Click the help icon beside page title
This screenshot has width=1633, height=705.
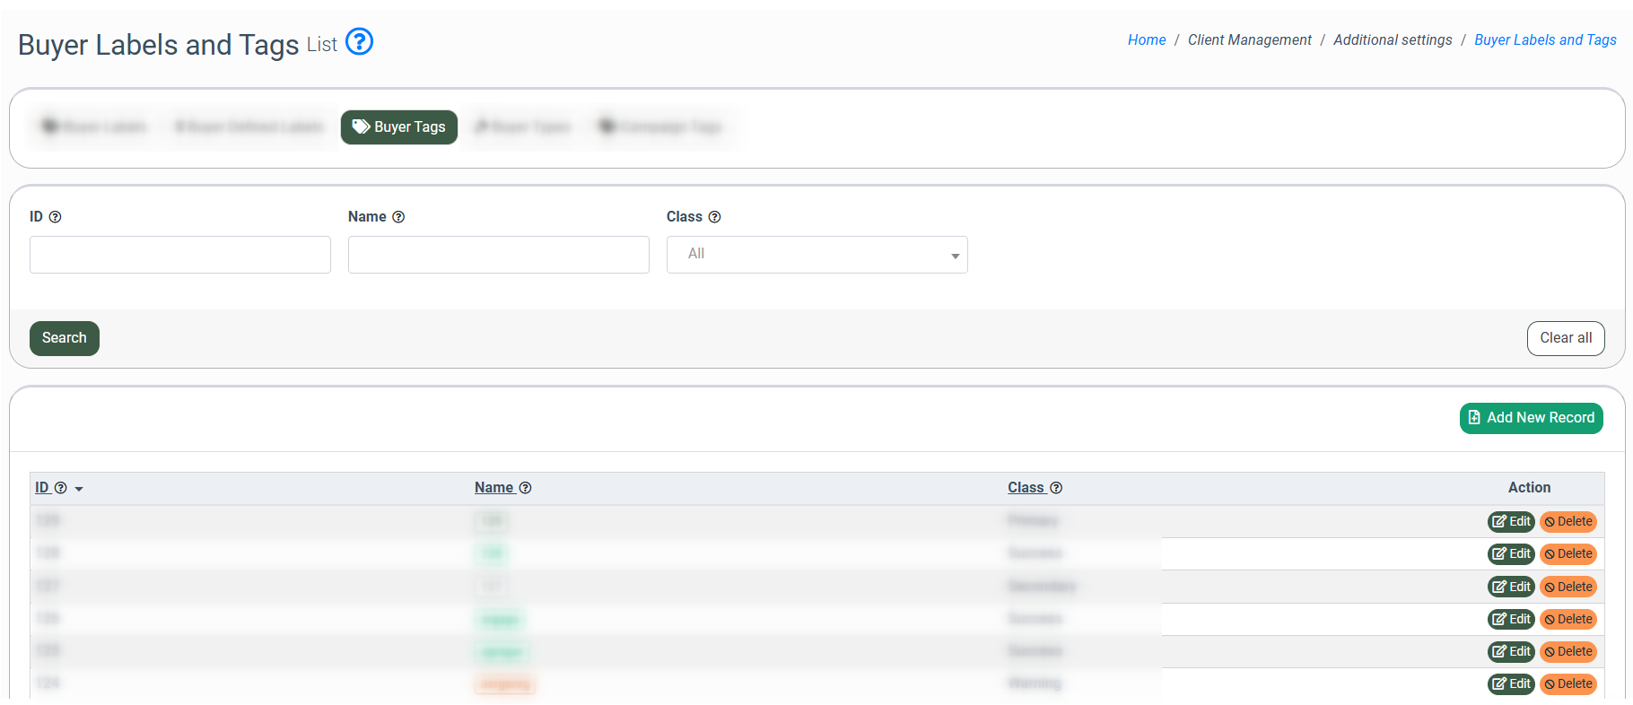pos(359,42)
